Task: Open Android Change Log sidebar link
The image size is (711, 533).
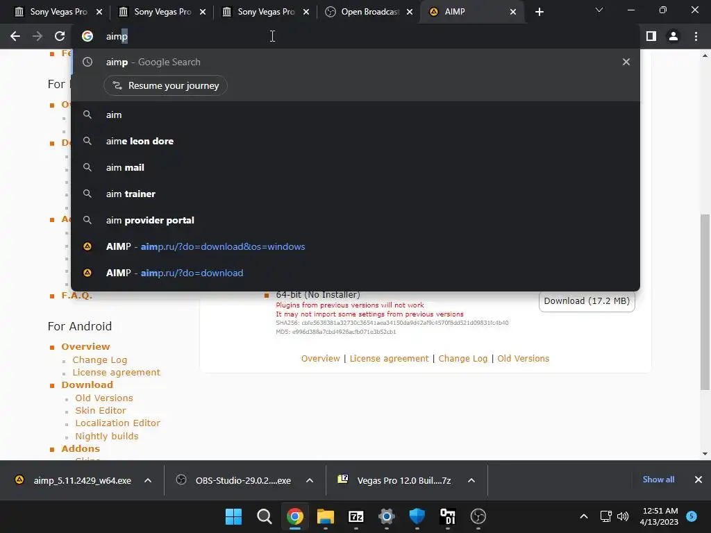Action: (x=100, y=360)
